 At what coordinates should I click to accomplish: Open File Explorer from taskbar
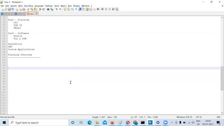tap(97, 122)
